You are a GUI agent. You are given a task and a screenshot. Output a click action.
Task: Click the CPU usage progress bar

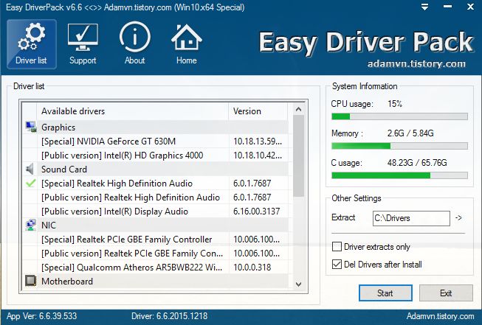(399, 116)
